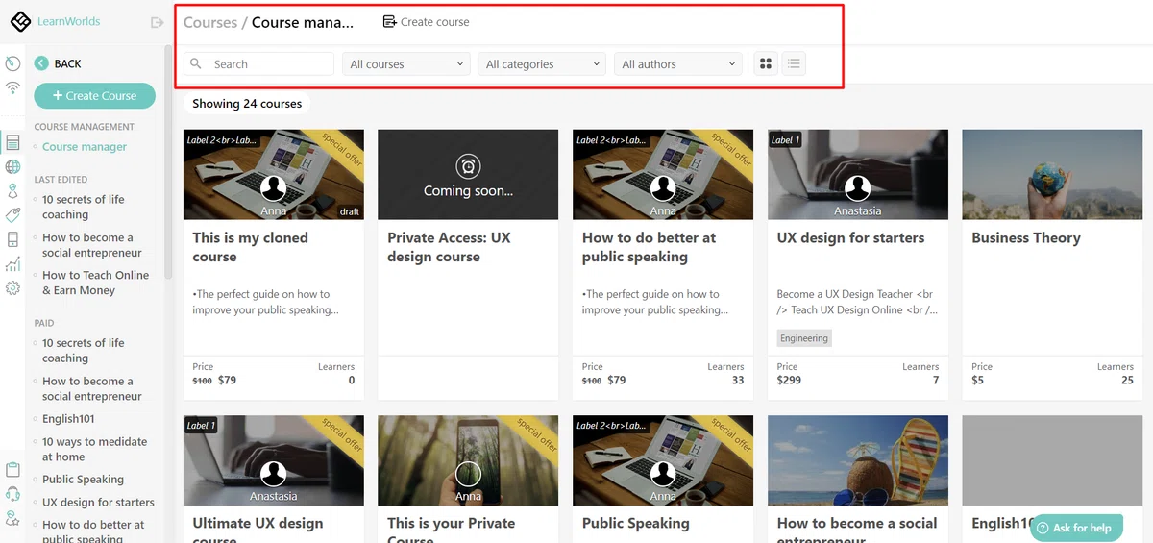Click the sign-out icon beside LearnWorlds
This screenshot has width=1153, height=543.
pyautogui.click(x=158, y=22)
